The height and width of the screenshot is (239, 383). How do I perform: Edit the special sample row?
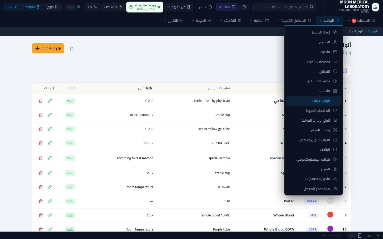click(50, 158)
